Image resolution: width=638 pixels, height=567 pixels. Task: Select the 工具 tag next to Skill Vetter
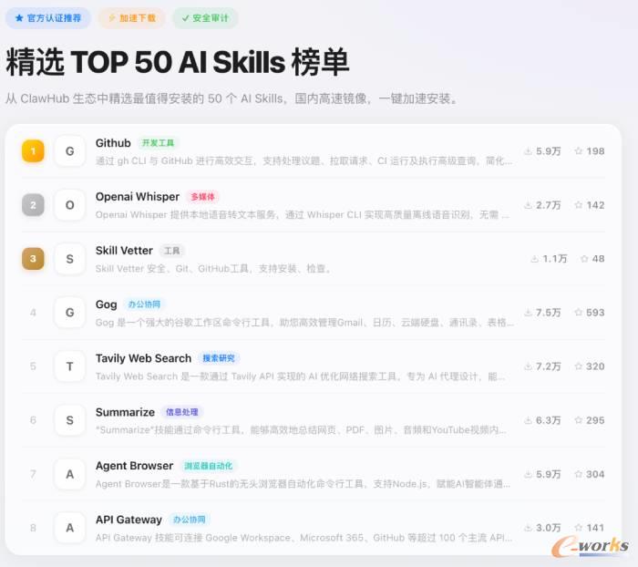pos(171,251)
